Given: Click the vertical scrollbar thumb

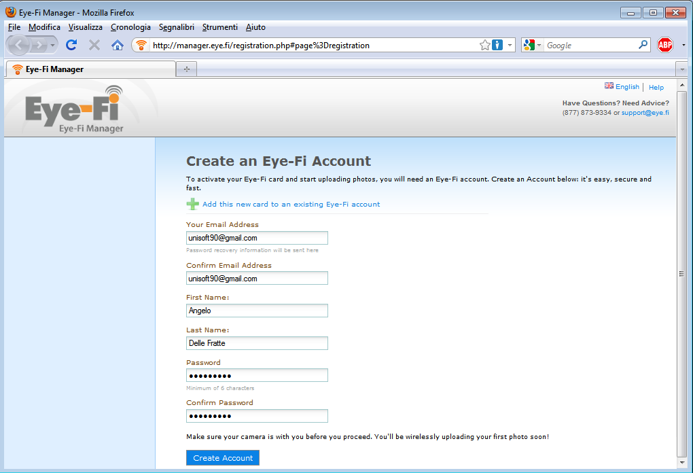Looking at the screenshot, I should click(682, 274).
